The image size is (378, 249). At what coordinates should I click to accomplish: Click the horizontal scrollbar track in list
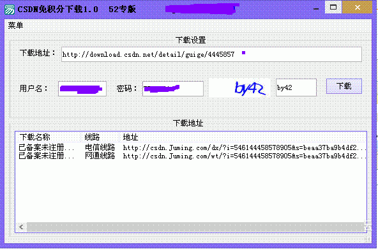pos(195,227)
